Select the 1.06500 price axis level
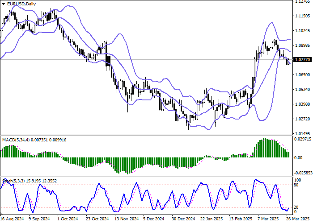This screenshot has height=223, width=313. click(303, 75)
